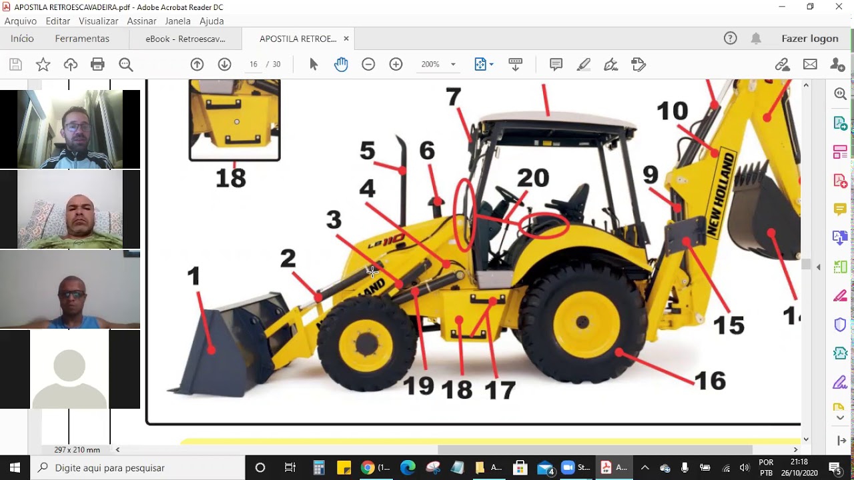Open the Organize pages sidebar tool
Image resolution: width=854 pixels, height=480 pixels.
[x=840, y=152]
